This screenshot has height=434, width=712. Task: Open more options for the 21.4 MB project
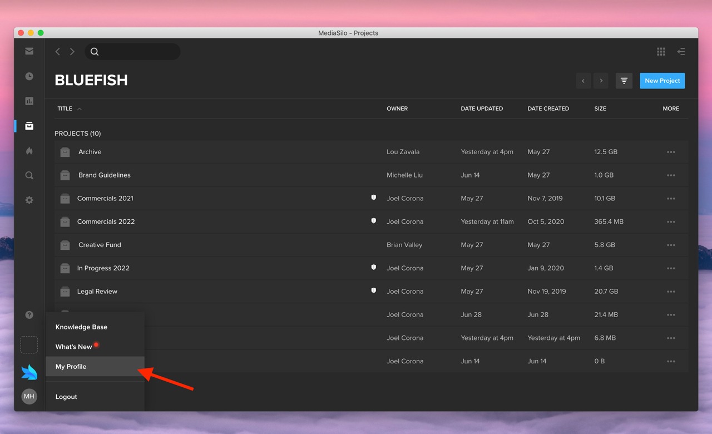click(671, 315)
